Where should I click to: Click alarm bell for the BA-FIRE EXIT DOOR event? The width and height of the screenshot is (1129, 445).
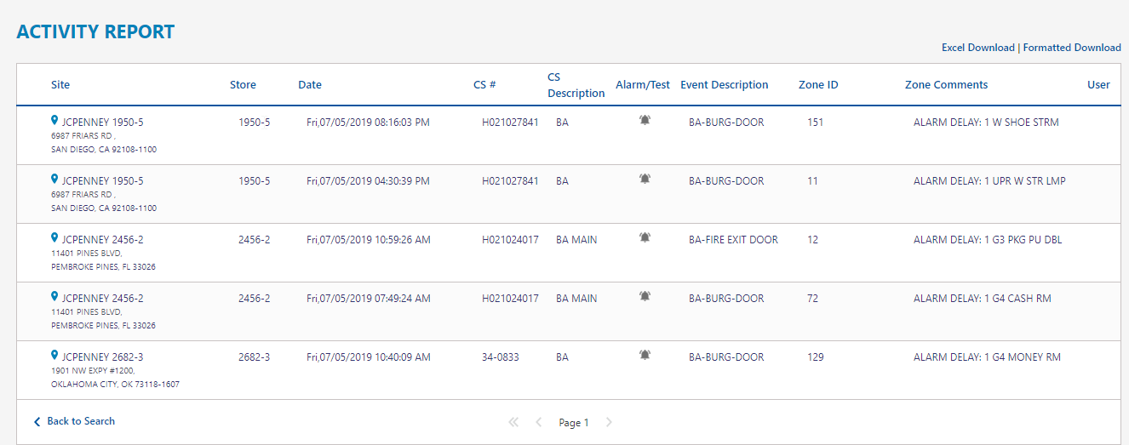pyautogui.click(x=645, y=237)
